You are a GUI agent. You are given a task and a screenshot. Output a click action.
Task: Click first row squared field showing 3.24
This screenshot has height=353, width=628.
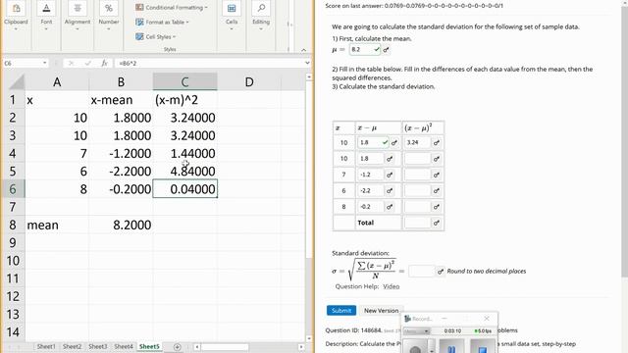(x=417, y=142)
